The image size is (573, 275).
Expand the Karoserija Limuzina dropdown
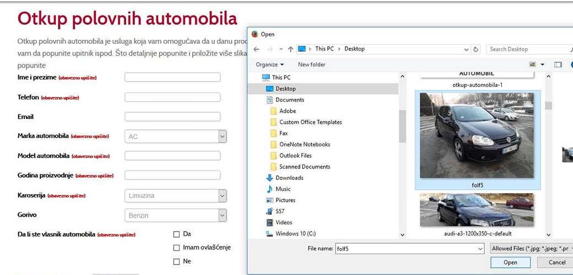(176, 196)
